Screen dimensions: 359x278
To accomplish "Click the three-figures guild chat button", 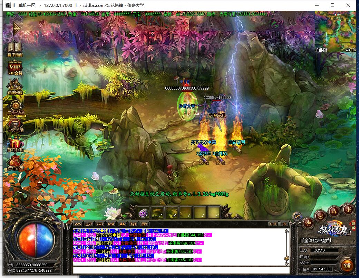I will click(111, 224).
